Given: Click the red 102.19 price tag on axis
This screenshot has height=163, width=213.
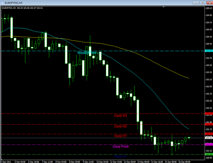Looking at the screenshot, I should click(209, 113).
